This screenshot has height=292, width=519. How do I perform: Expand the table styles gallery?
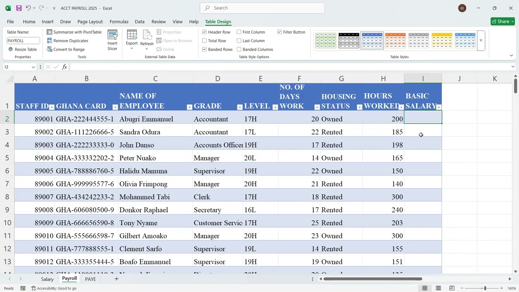tap(481, 41)
